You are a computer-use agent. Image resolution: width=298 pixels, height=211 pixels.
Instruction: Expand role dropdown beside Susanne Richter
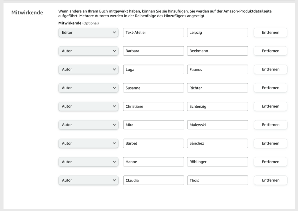click(88, 88)
